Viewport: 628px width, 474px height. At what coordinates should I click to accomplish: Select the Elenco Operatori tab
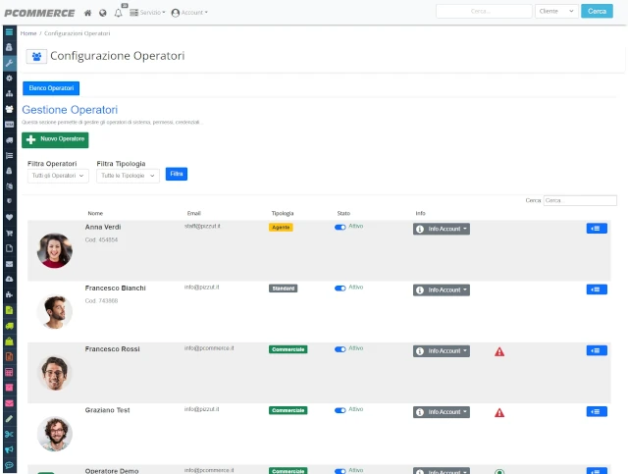51,88
